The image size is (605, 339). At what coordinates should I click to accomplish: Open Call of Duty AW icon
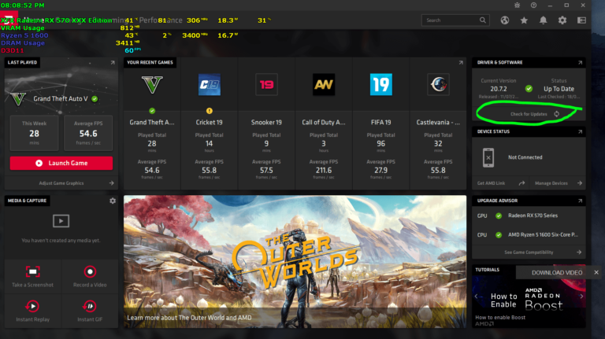(324, 84)
